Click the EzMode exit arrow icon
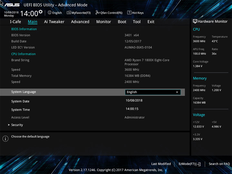Screen dimensions: 232x174 (198, 164)
